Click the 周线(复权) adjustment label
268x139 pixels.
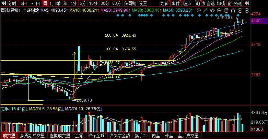[x=10, y=10]
